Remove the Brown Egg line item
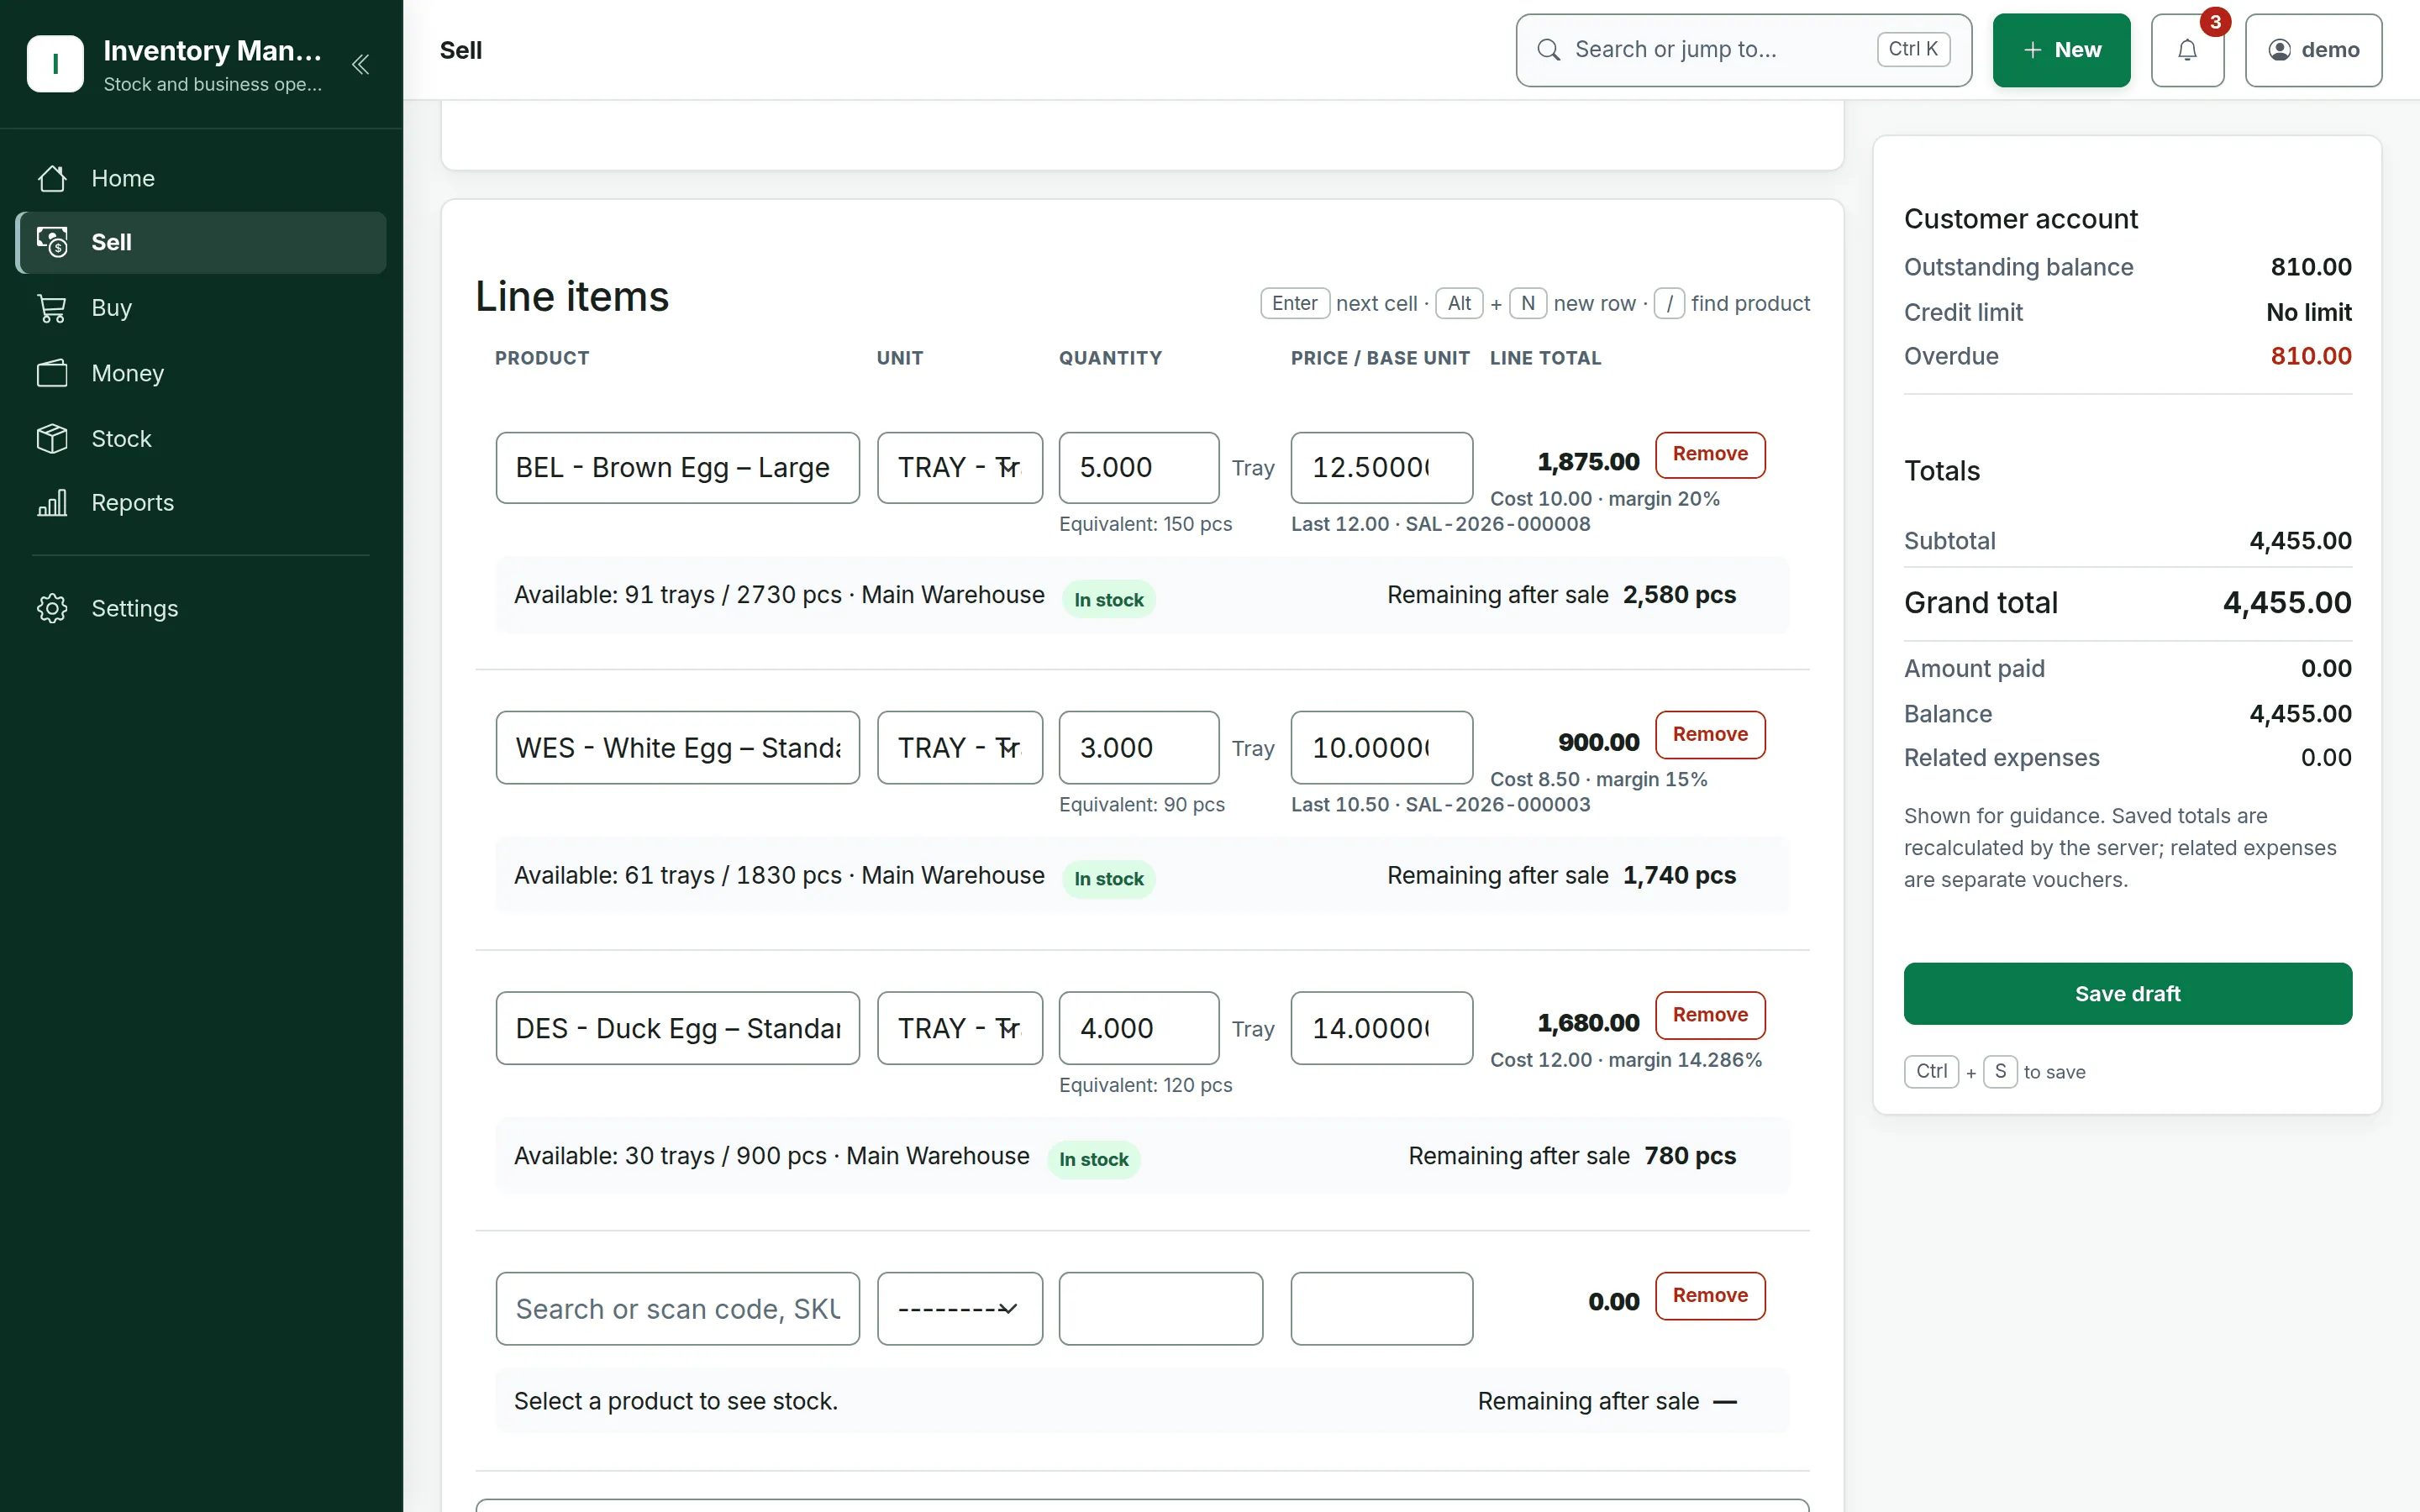Image resolution: width=2420 pixels, height=1512 pixels. 1710,455
